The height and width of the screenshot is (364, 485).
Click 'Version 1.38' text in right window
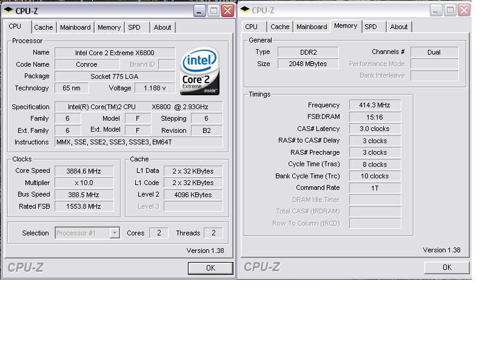pyautogui.click(x=441, y=250)
